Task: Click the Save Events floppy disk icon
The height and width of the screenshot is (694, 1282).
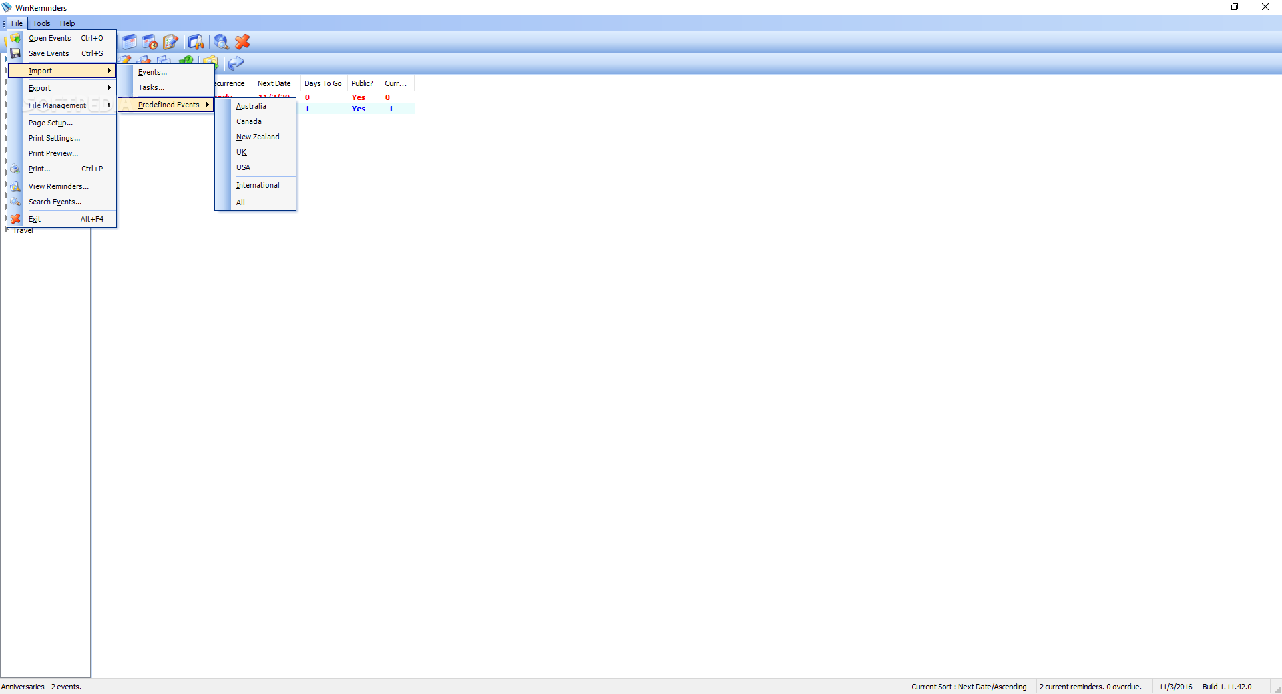Action: [x=15, y=53]
